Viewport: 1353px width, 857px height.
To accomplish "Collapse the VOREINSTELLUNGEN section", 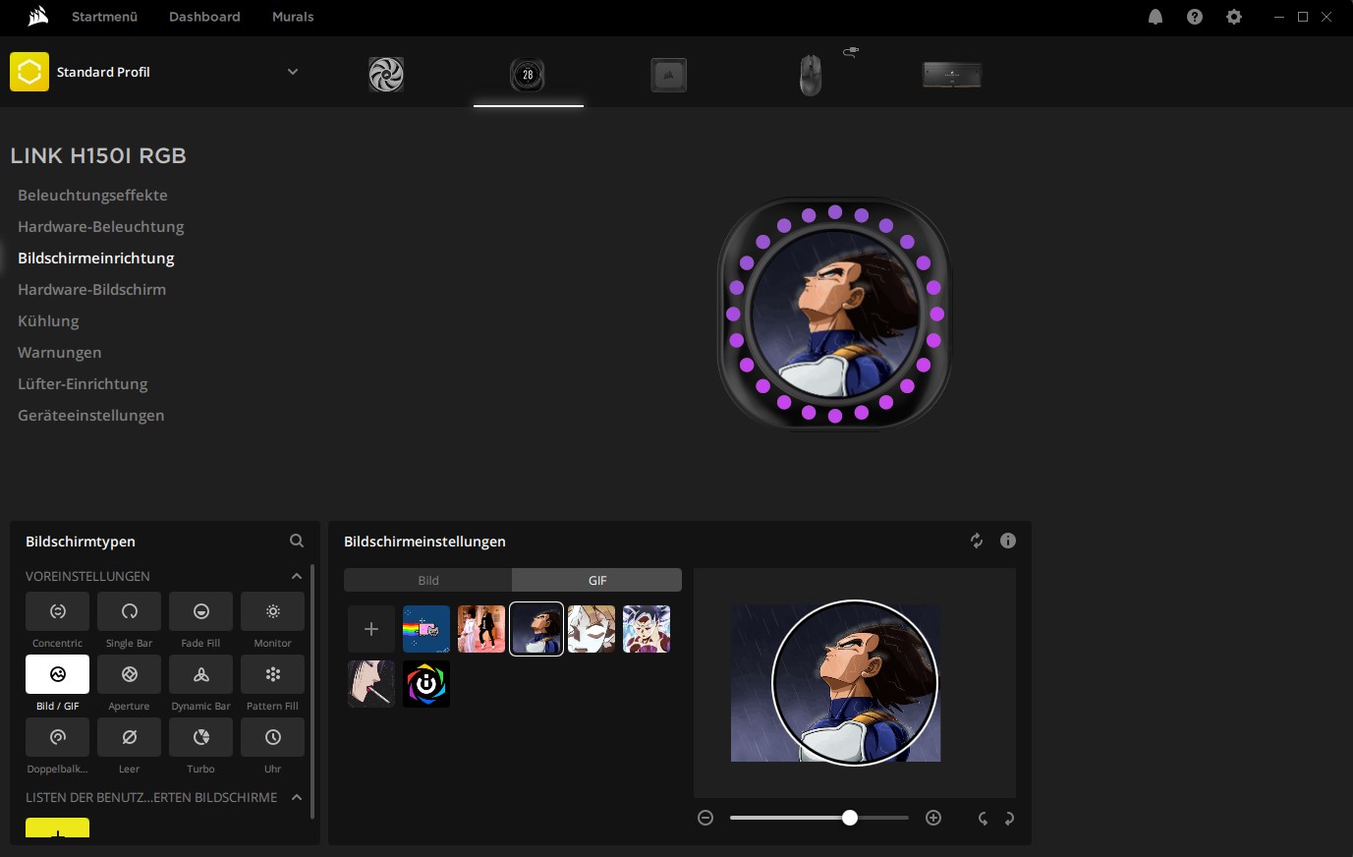I will tap(296, 576).
